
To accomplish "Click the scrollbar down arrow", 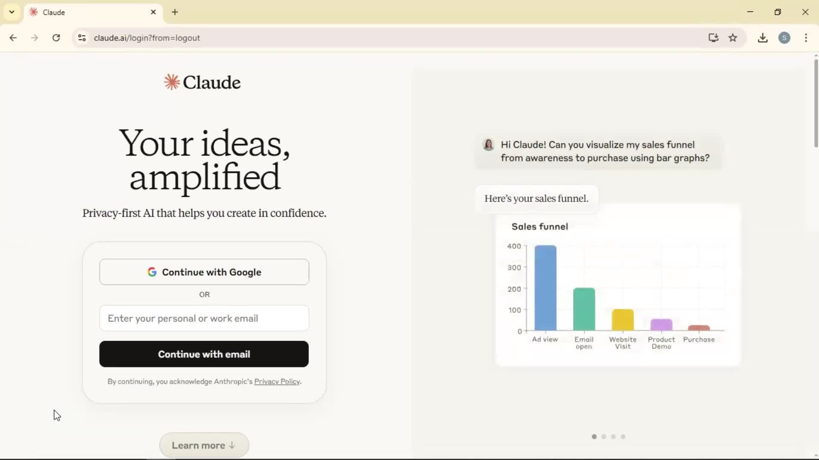I will coord(816,455).
